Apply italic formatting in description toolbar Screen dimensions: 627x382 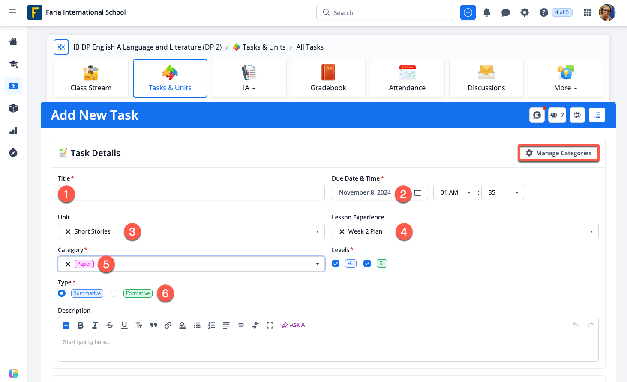tap(95, 325)
